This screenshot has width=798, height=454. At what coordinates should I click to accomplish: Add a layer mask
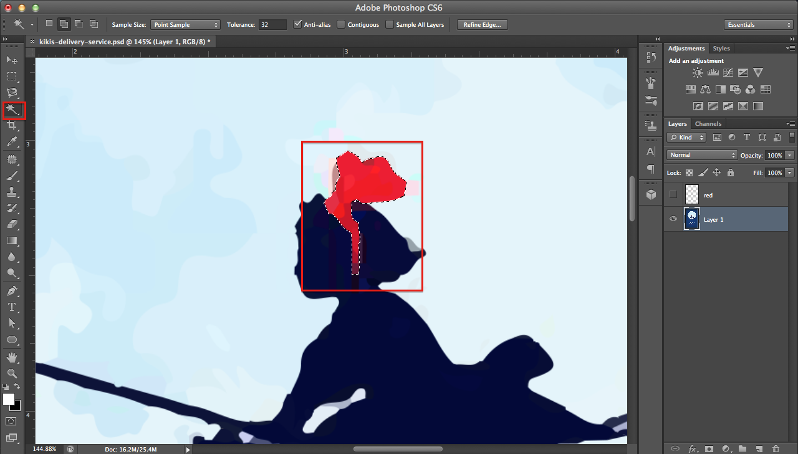pos(709,448)
